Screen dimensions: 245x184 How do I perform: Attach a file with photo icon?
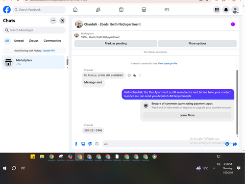[83, 144]
